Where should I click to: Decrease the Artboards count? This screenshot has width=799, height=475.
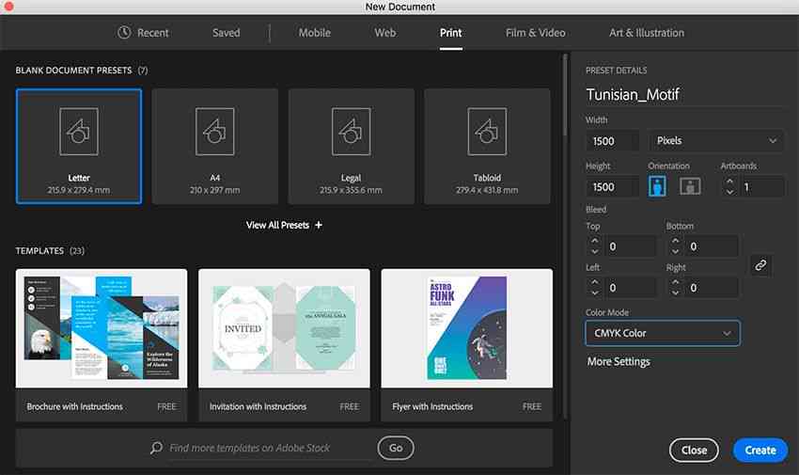tap(729, 192)
